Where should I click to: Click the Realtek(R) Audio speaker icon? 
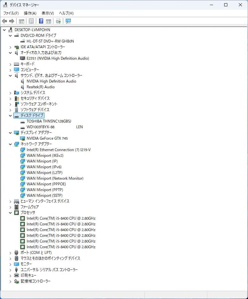(x=22, y=87)
